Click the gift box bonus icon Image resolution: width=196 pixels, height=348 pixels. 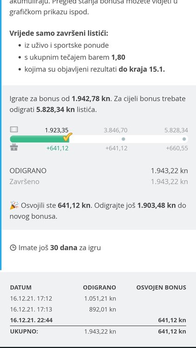(14, 147)
